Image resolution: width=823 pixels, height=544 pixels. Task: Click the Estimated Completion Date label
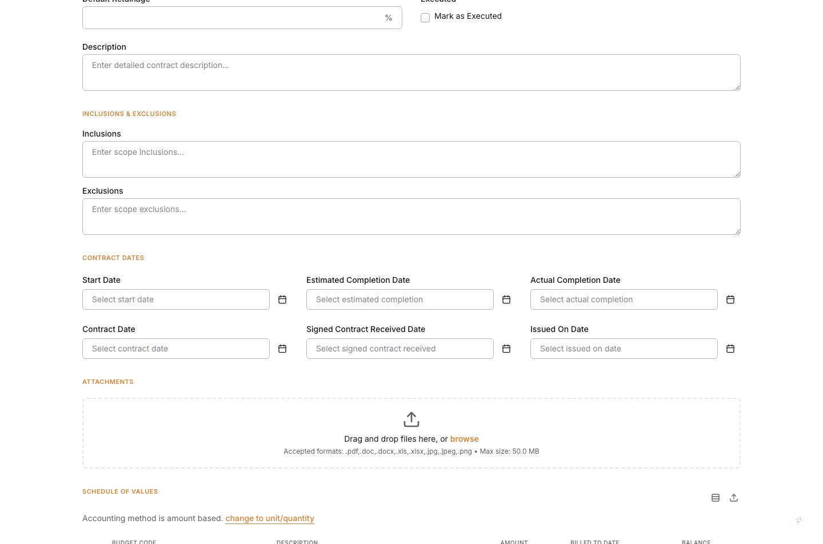click(x=358, y=280)
